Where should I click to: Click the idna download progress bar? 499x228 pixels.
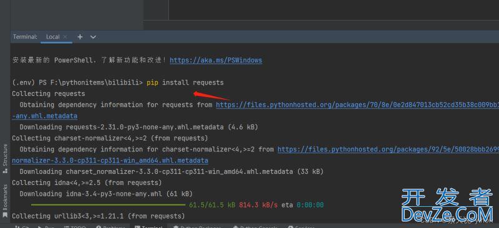tap(108, 205)
